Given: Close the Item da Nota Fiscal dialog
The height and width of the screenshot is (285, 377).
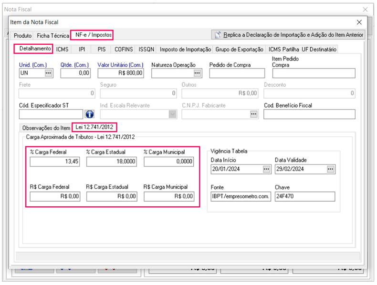Looking at the screenshot, I should (359, 22).
